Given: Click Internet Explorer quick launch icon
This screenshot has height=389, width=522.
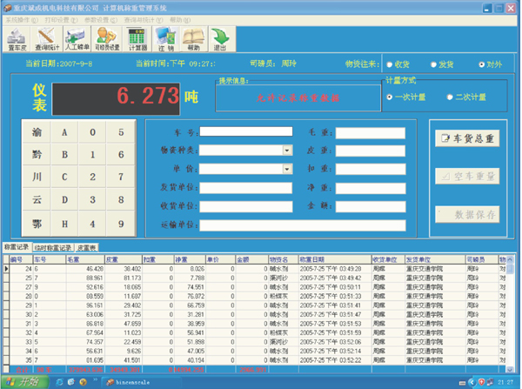Looking at the screenshot, I should (x=59, y=382).
